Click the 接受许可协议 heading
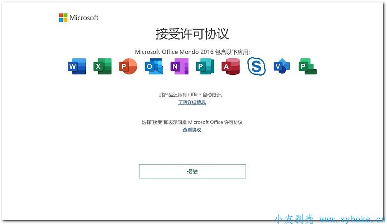The width and height of the screenshot is (387, 224). pos(192,34)
